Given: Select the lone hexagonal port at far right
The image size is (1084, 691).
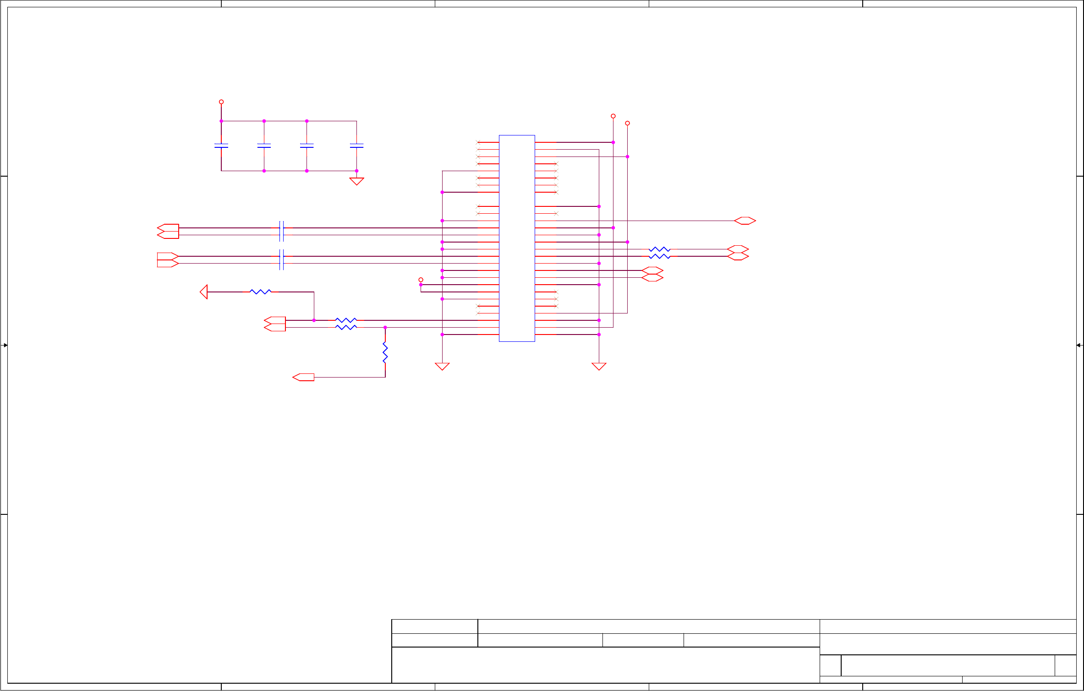Looking at the screenshot, I should pos(745,221).
